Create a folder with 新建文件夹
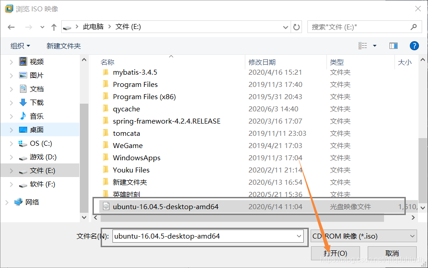The image size is (428, 268). (x=63, y=46)
